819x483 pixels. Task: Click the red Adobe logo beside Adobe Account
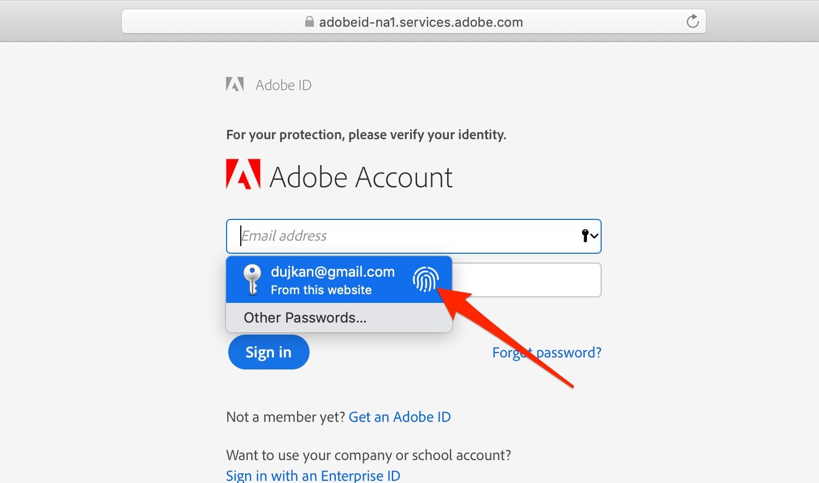[243, 175]
